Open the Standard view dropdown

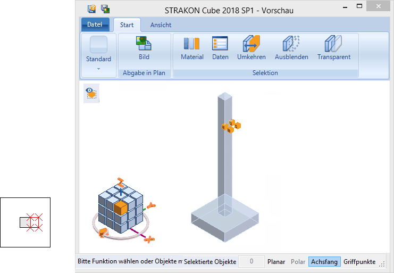[x=99, y=55]
